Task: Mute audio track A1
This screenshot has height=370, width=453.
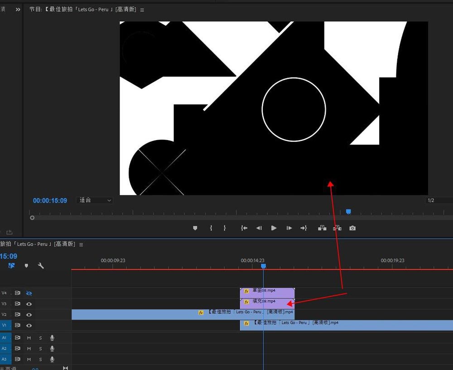Action: 29,338
